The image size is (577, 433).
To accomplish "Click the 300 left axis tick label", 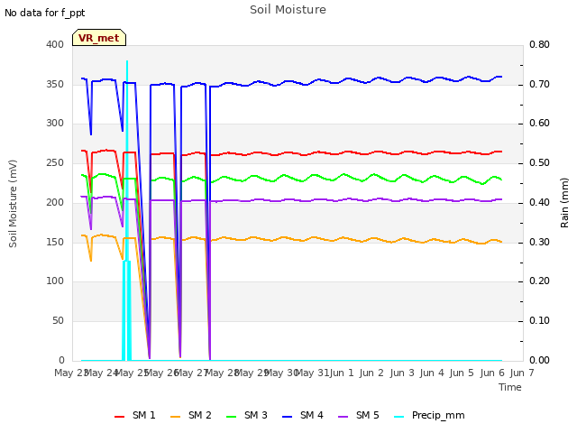I will (55, 124).
